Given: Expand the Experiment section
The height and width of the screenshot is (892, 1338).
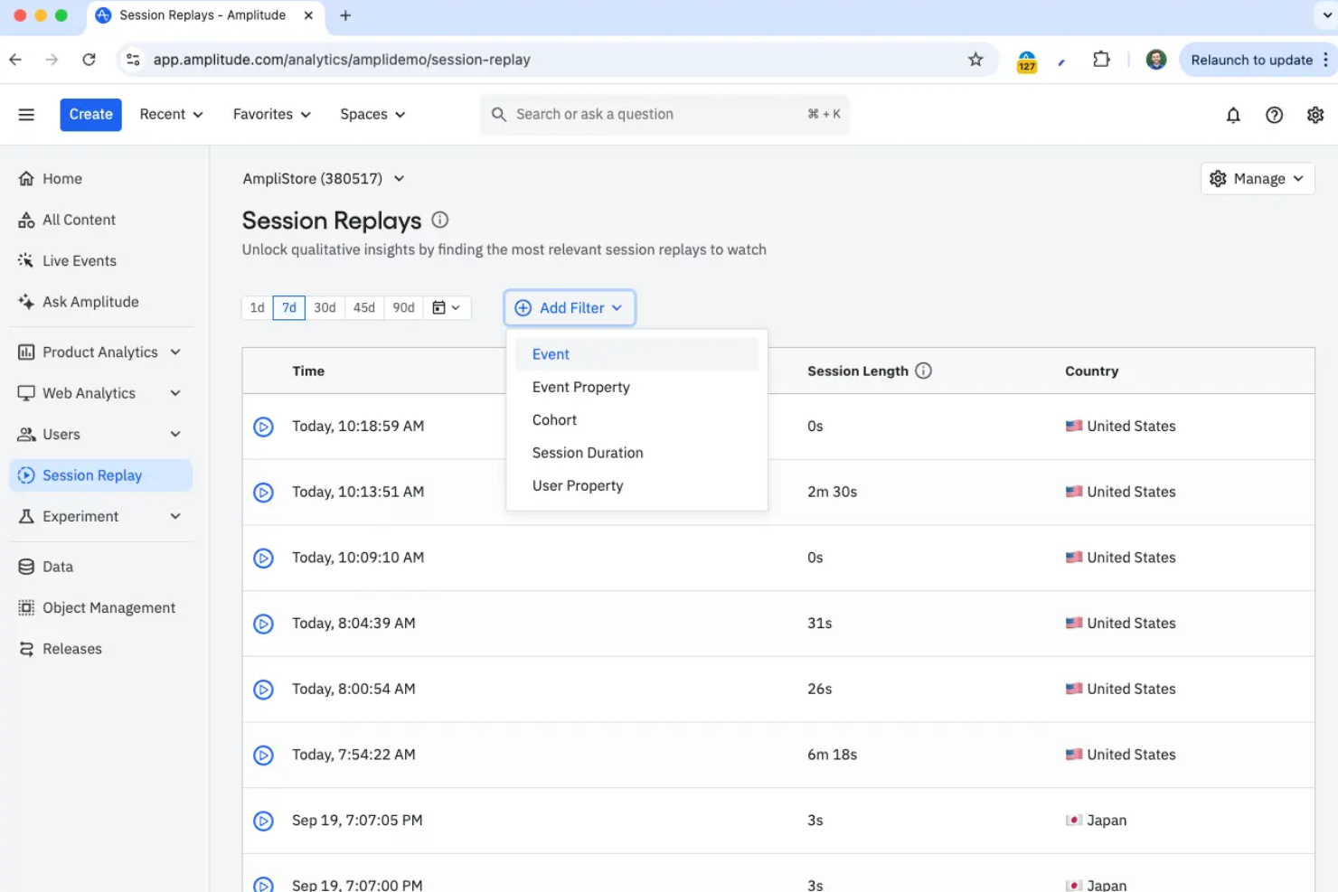Looking at the screenshot, I should pos(100,517).
